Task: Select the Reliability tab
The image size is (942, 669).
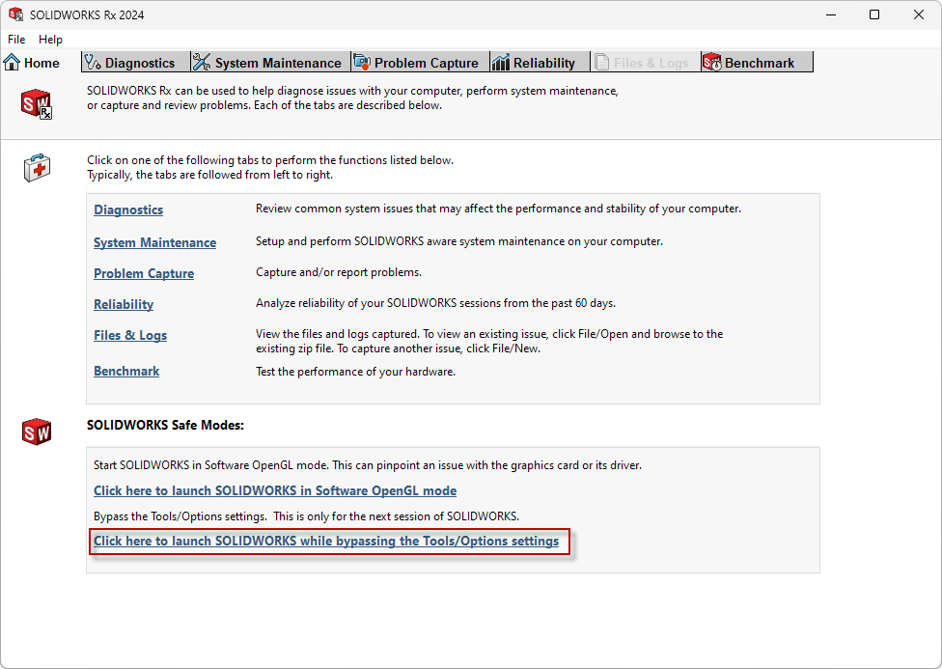Action: [539, 62]
